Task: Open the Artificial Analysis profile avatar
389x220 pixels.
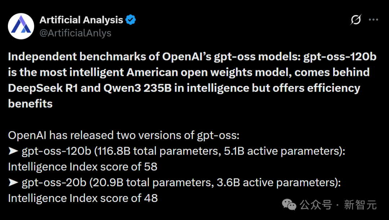Action: (21, 26)
